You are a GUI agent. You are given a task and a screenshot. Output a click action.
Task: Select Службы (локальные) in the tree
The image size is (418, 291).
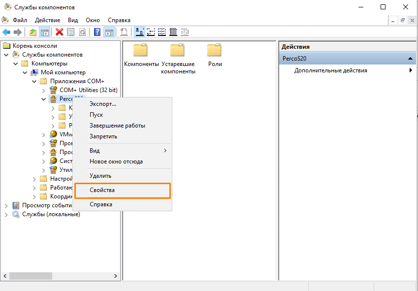point(51,214)
